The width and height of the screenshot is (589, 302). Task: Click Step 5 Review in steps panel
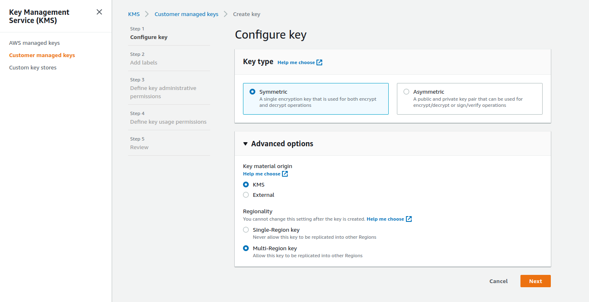[139, 147]
